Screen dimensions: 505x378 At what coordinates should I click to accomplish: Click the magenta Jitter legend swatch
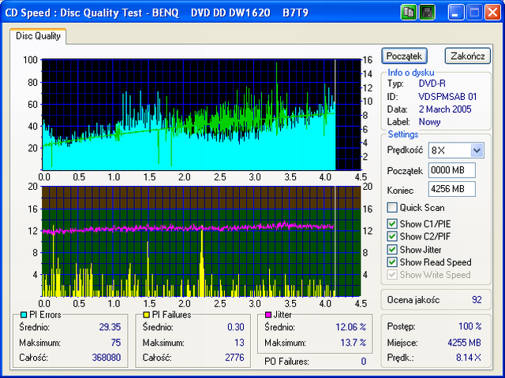(x=268, y=315)
